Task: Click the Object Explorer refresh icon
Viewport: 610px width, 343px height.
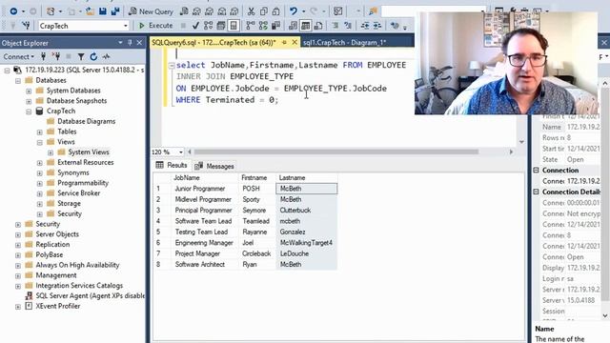Action: pyautogui.click(x=93, y=57)
